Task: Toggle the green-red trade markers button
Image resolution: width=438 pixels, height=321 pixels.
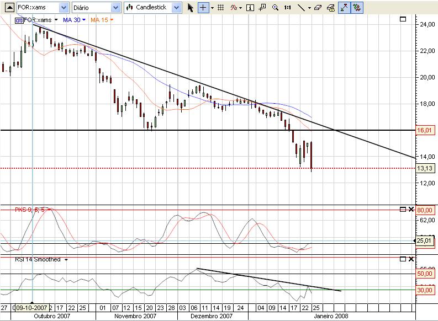Action: click(x=357, y=8)
